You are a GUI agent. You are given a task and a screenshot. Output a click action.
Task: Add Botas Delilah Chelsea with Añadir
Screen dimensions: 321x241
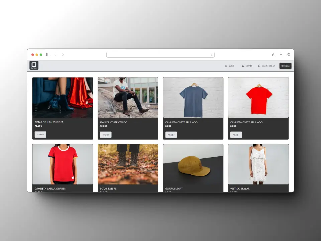40,135
